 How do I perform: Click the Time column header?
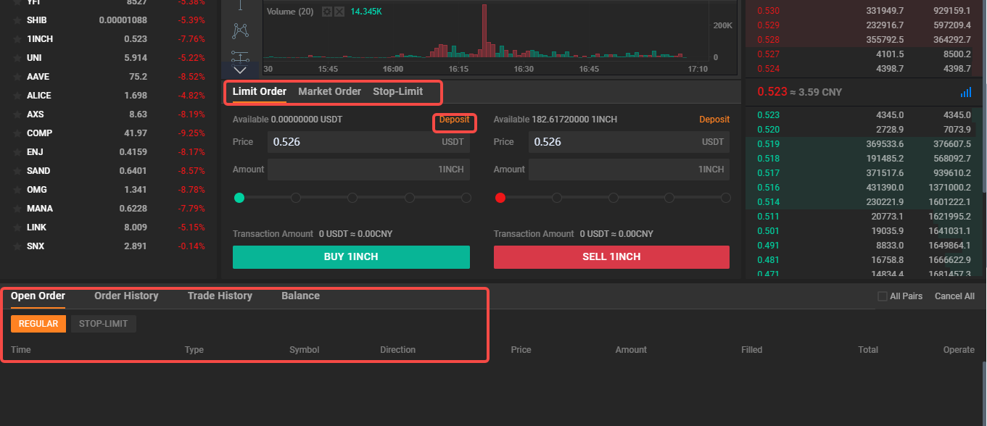21,350
